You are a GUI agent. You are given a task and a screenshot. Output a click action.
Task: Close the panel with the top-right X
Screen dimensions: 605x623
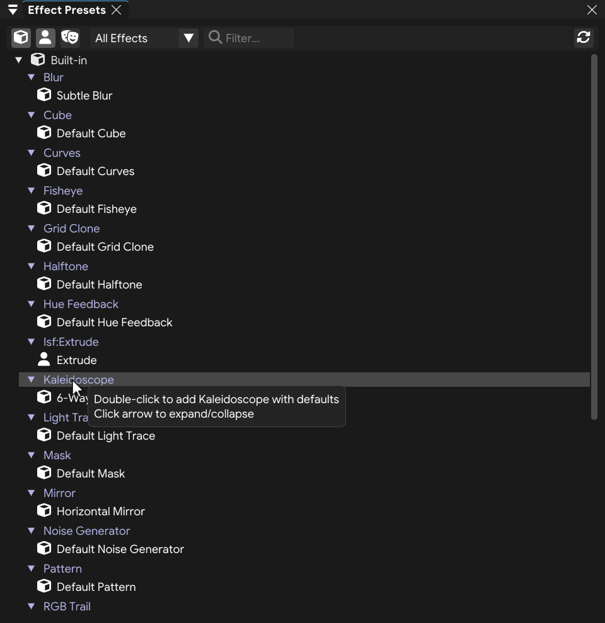[592, 10]
